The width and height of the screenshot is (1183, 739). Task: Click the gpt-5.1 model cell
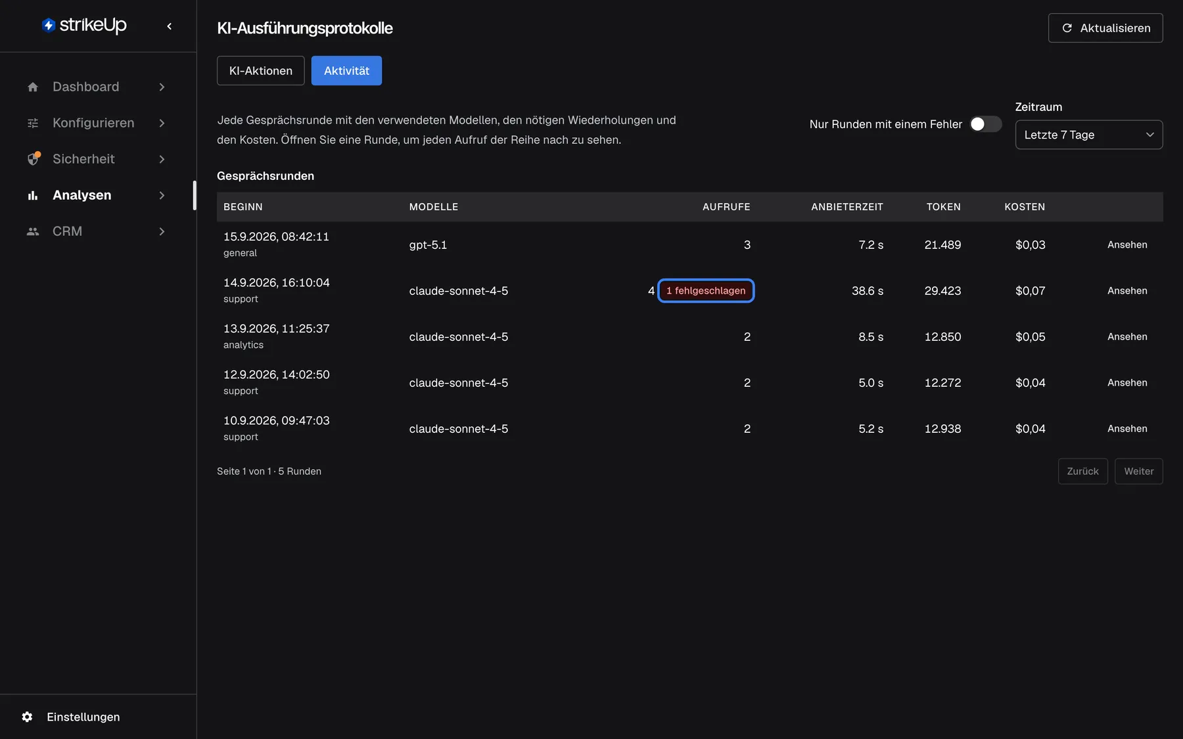[428, 244]
